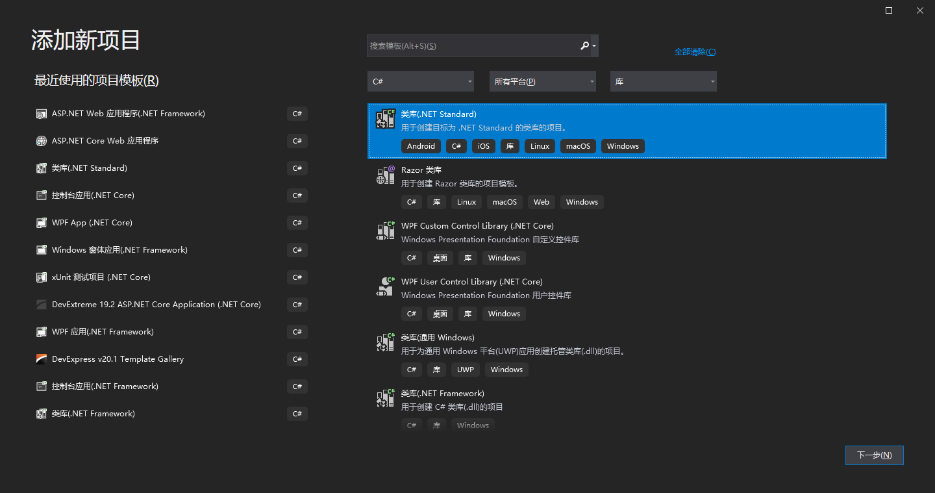The height and width of the screenshot is (493, 935).
Task: Click the Web tag on Razor 类库
Action: coord(542,202)
